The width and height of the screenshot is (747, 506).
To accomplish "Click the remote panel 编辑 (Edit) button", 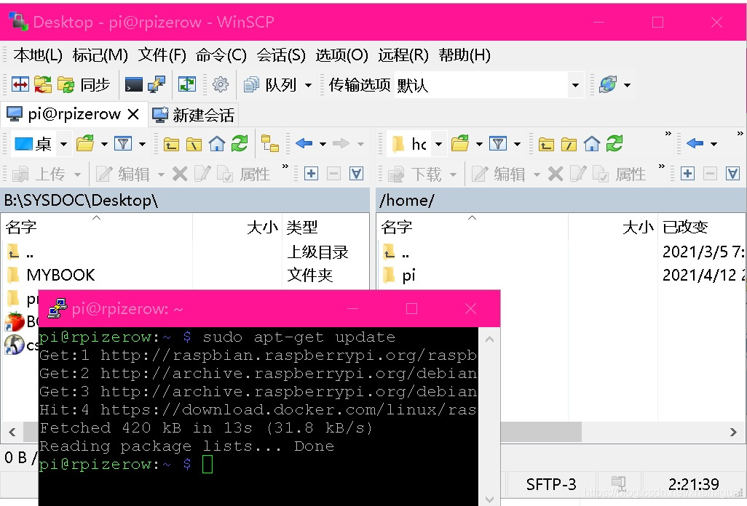I will (x=498, y=174).
